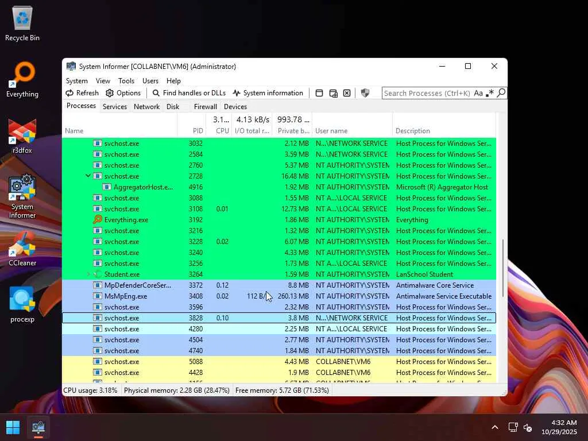588x441 pixels.
Task: Open the Users menu
Action: (x=150, y=81)
